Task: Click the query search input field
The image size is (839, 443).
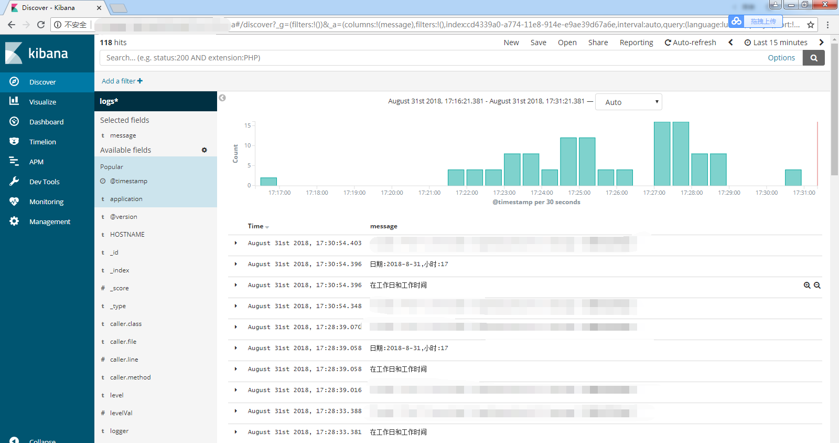Action: (430, 58)
